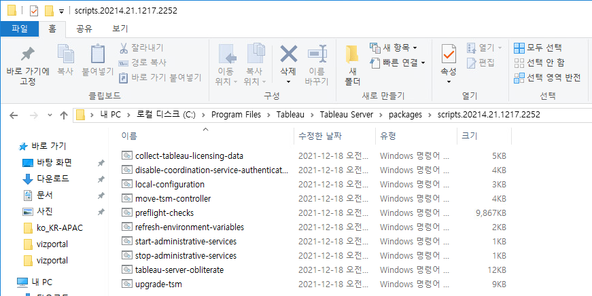Image resolution: width=592 pixels, height=296 pixels.
Task: Open the Recent locations dropdown chevron
Action: tap(50, 115)
